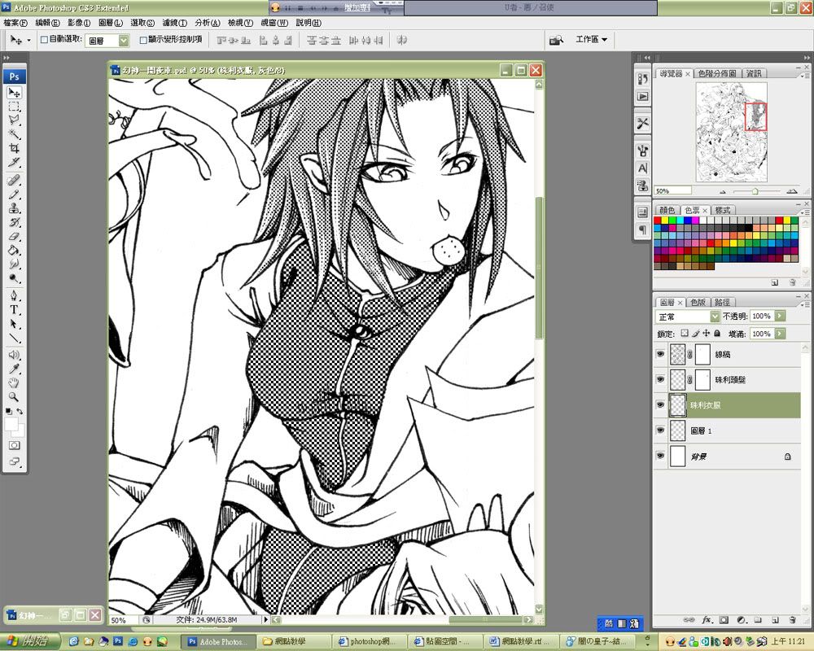Delete layer with the trash icon
The width and height of the screenshot is (814, 651).
coord(792,620)
